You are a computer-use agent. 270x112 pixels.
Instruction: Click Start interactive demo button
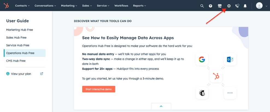(99, 89)
